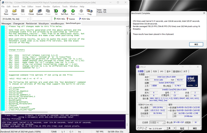Screen dimensions: 207x133
Task: Open the Options menu
Action: (x=56, y=6)
